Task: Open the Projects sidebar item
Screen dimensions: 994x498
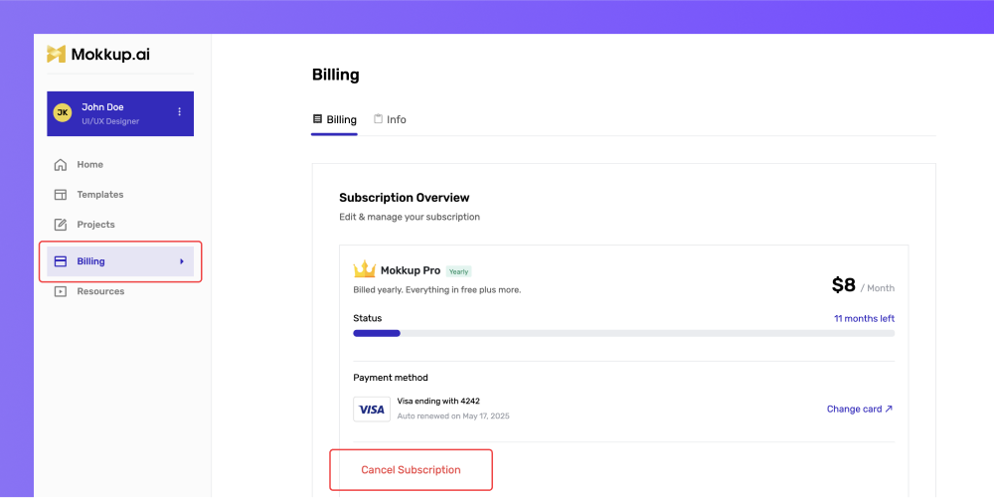Action: [x=120, y=225]
